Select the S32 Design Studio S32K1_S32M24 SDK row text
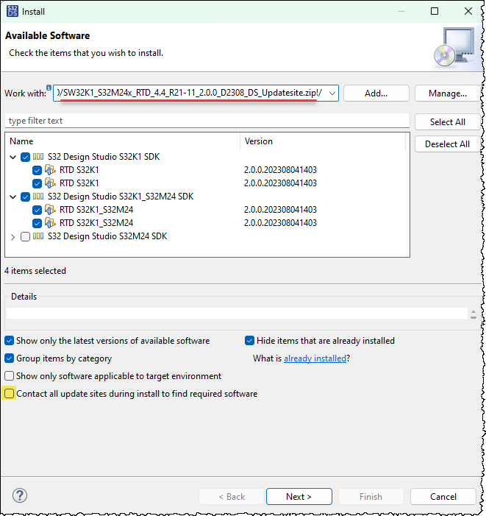Image resolution: width=486 pixels, height=516 pixels. click(x=121, y=197)
